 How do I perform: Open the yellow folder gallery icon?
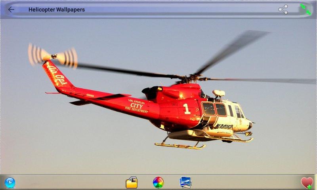click(132, 182)
